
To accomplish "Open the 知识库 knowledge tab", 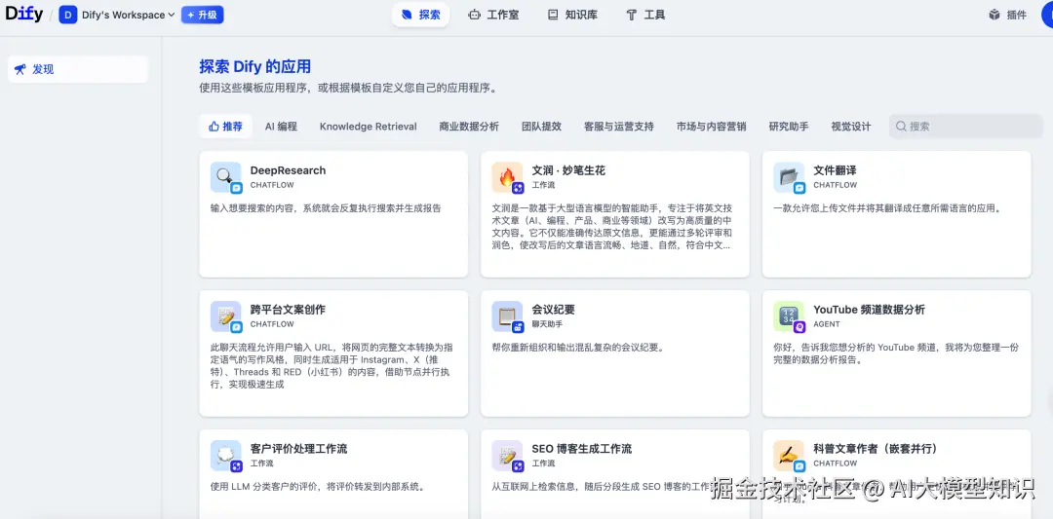I will [x=572, y=15].
